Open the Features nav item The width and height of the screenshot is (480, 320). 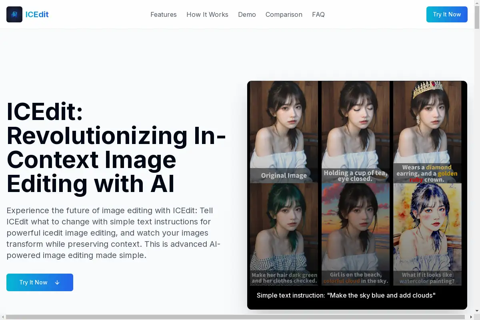[164, 14]
